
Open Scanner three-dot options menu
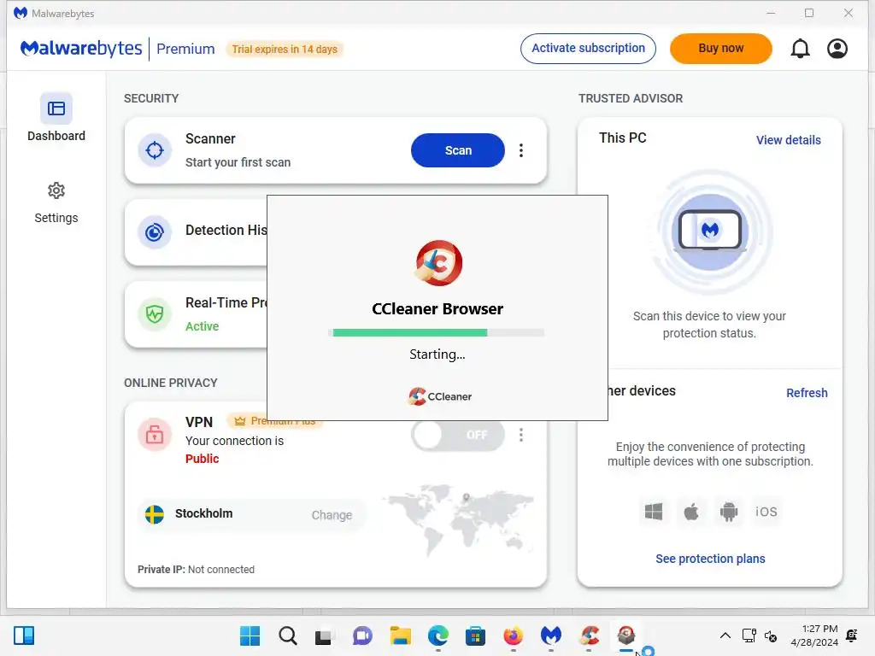click(x=521, y=150)
